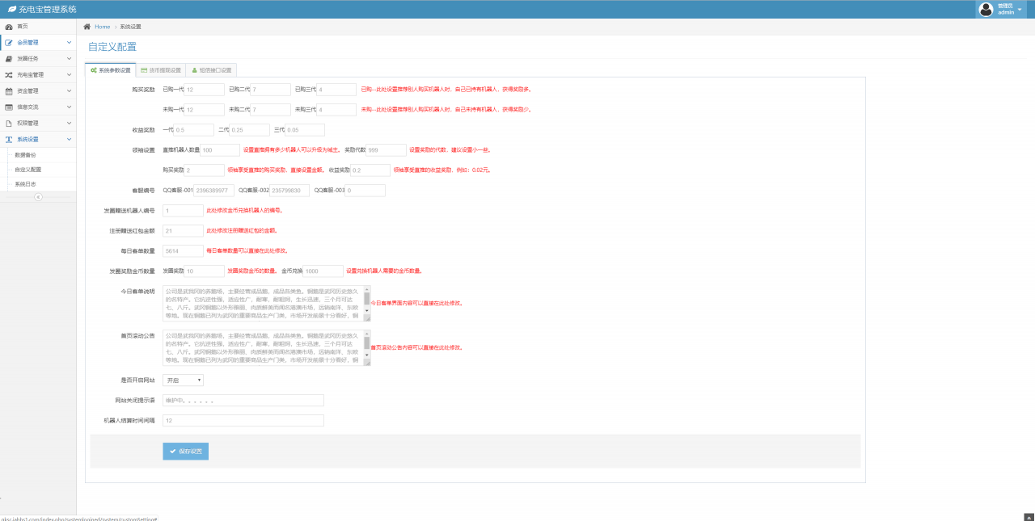The width and height of the screenshot is (1035, 521).
Task: Collapse the sidebar with the double-arrow button
Action: (38, 197)
